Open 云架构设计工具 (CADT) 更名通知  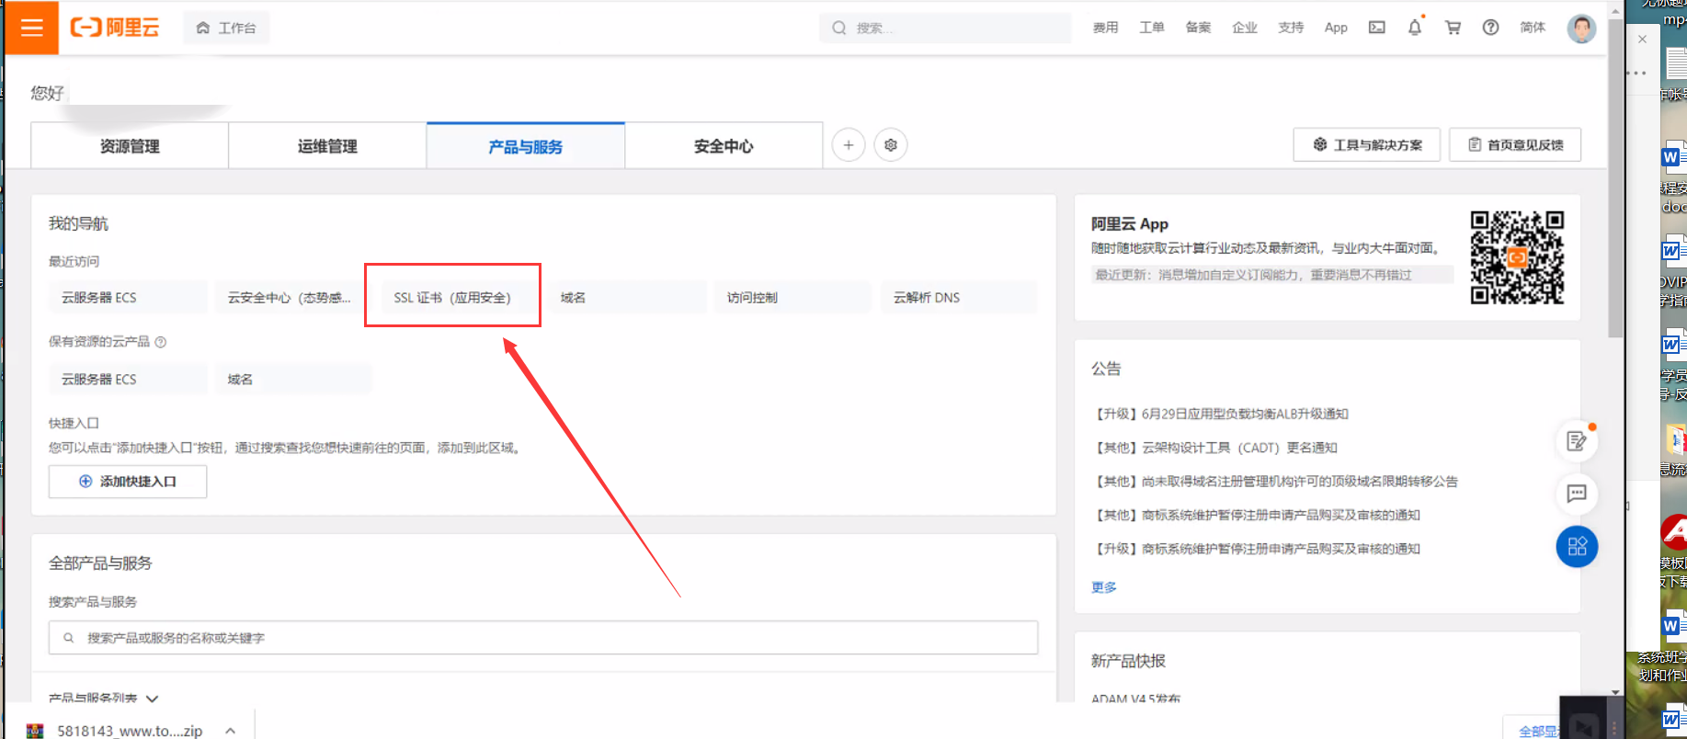coord(1214,449)
